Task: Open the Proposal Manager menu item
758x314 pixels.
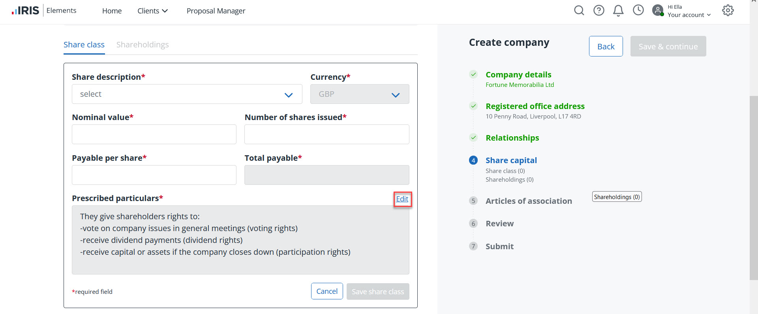Action: coord(216,11)
